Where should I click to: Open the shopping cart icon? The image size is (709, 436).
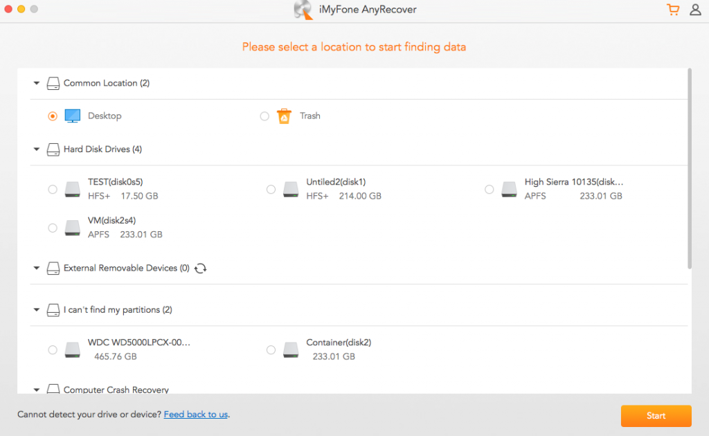tap(673, 10)
